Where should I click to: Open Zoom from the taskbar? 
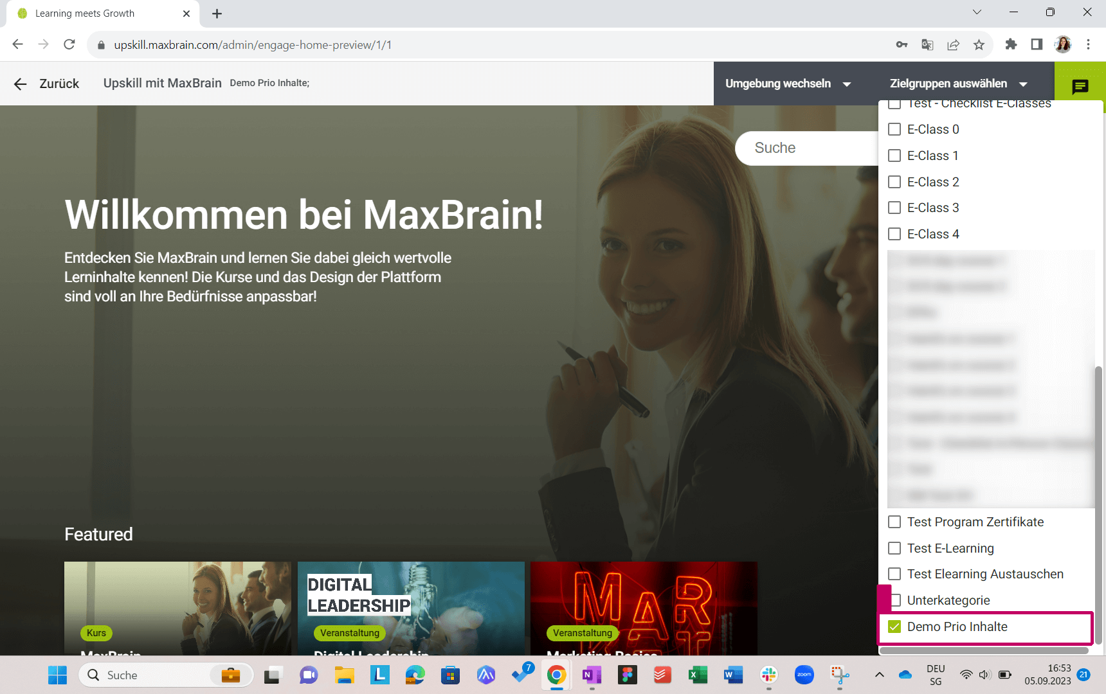click(x=804, y=675)
